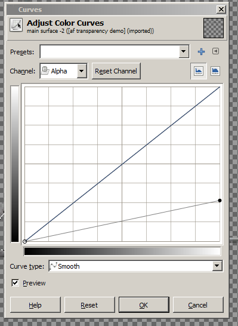Click the Alpha channel icon
238x326 pixels.
[45, 70]
